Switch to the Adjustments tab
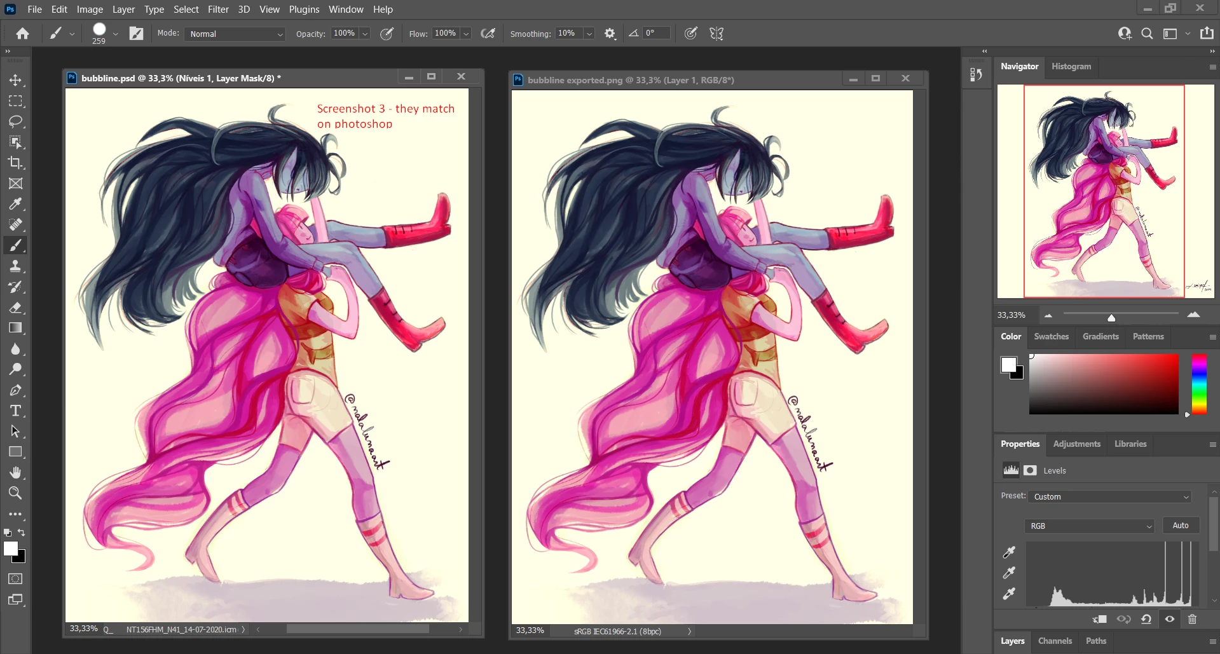The image size is (1220, 654). [1076, 444]
